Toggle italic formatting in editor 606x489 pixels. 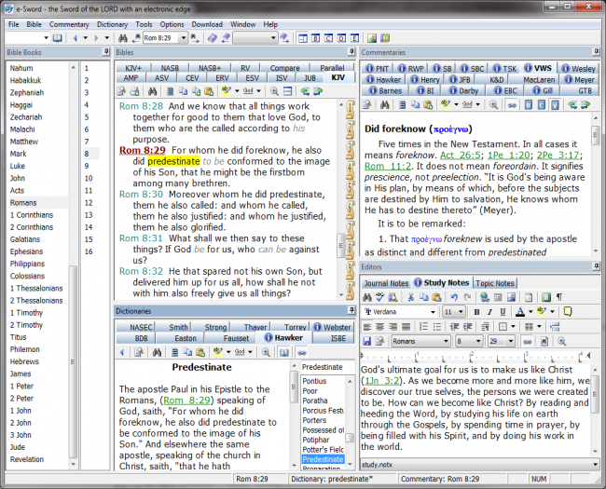click(489, 312)
